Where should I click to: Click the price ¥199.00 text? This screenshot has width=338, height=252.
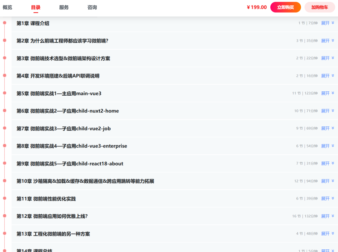click(x=256, y=7)
